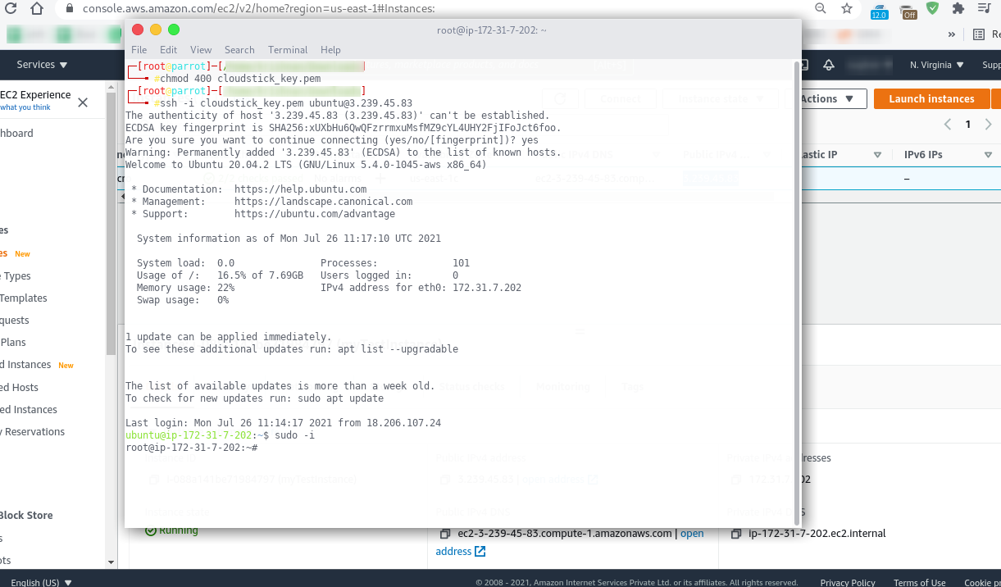Click the terminal's vertical scrollbar
This screenshot has width=1001, height=587.
(798, 287)
